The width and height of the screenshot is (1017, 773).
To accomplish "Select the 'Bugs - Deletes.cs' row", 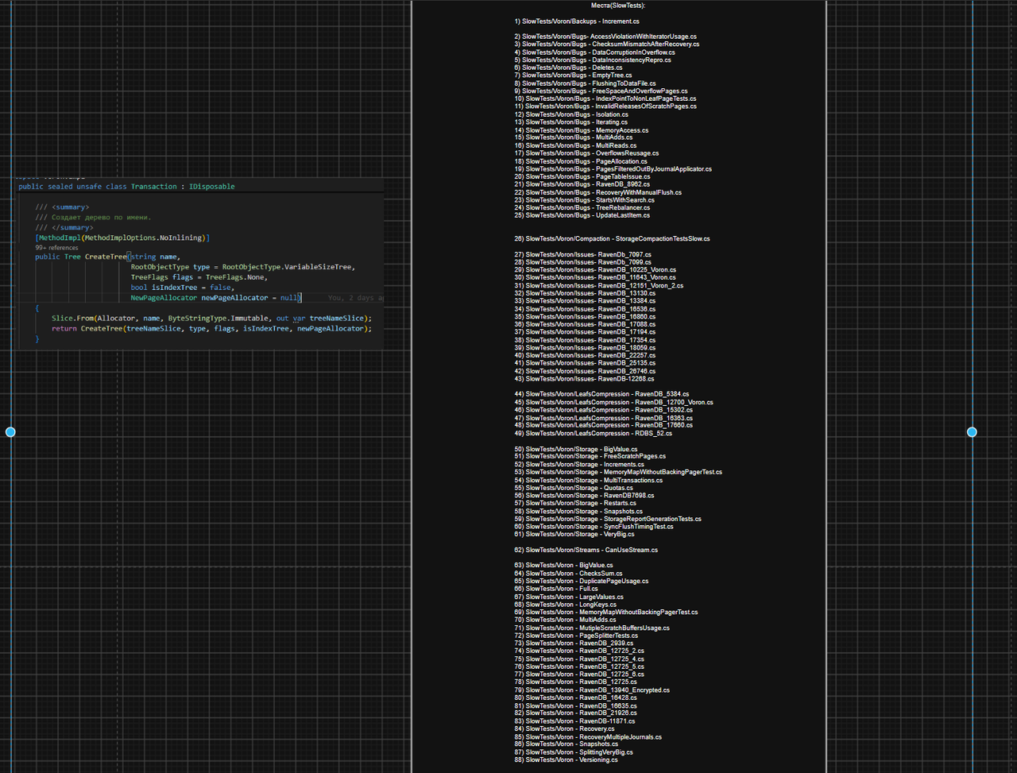I will click(x=569, y=68).
